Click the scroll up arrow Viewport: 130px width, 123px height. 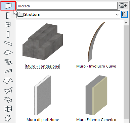click(126, 23)
